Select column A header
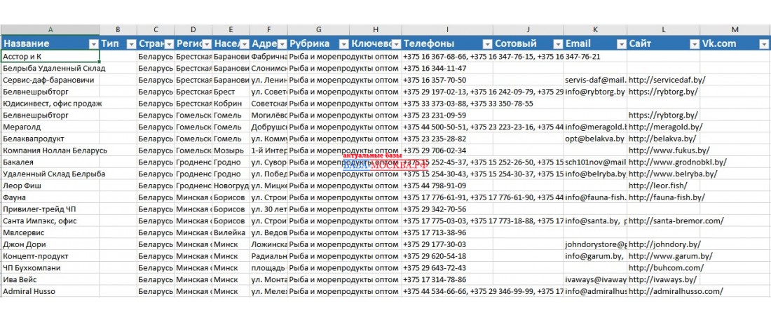Screen dimensions: 771x322 (x=50, y=30)
